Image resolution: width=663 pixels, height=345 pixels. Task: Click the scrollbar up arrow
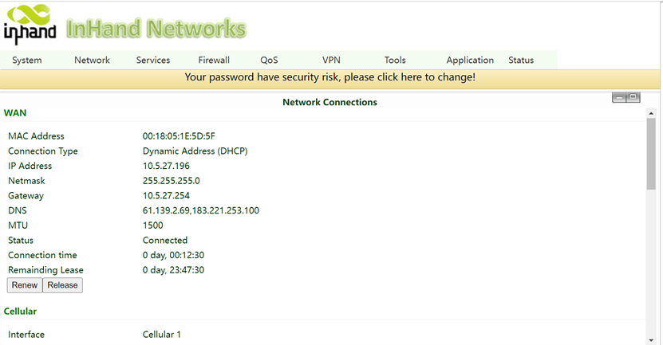pyautogui.click(x=651, y=114)
